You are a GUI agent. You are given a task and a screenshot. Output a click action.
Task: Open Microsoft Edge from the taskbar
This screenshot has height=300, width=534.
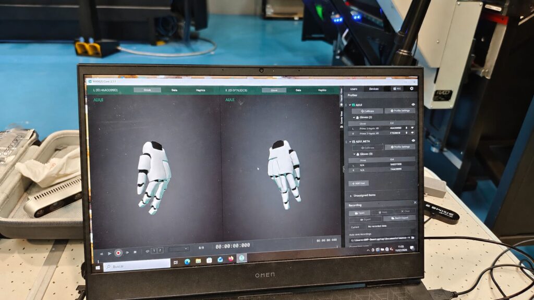pos(187,261)
